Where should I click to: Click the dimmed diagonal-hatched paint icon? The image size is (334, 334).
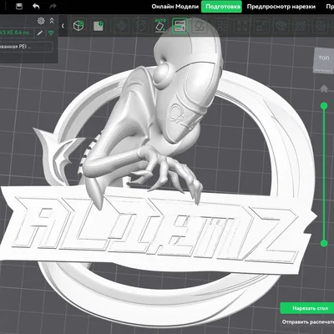point(320,27)
